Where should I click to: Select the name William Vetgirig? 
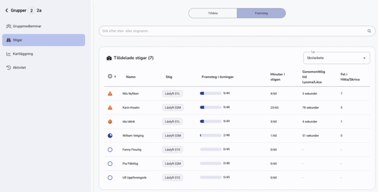click(133, 135)
